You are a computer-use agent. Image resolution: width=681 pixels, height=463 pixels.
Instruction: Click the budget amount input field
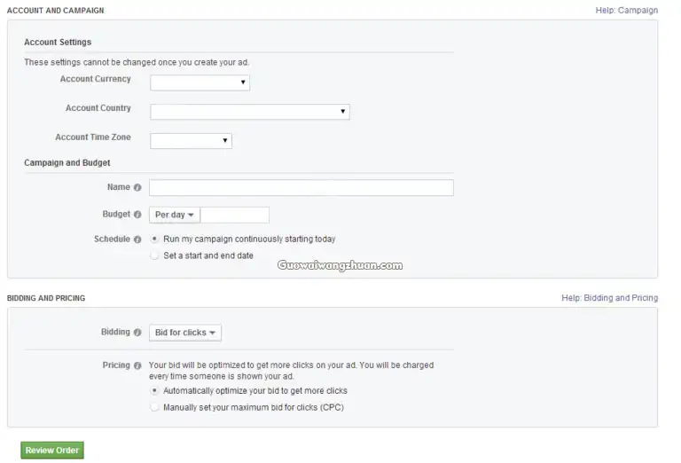(234, 215)
